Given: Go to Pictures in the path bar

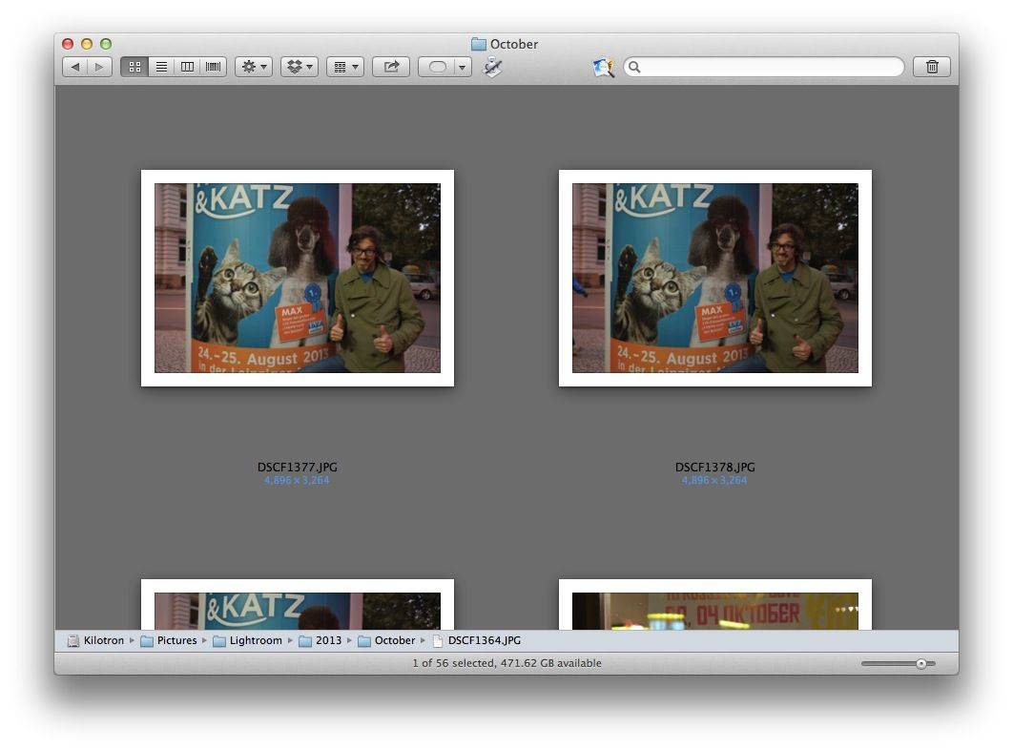Looking at the screenshot, I should 176,640.
